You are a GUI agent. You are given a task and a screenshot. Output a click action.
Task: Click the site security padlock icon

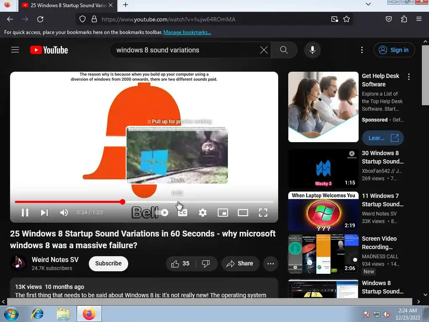coord(94,19)
